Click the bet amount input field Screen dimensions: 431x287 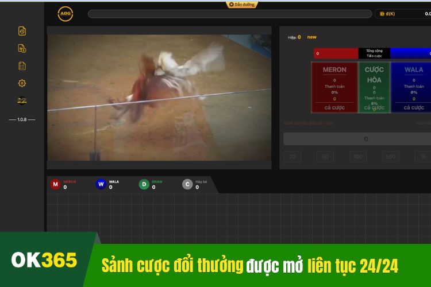click(357, 139)
